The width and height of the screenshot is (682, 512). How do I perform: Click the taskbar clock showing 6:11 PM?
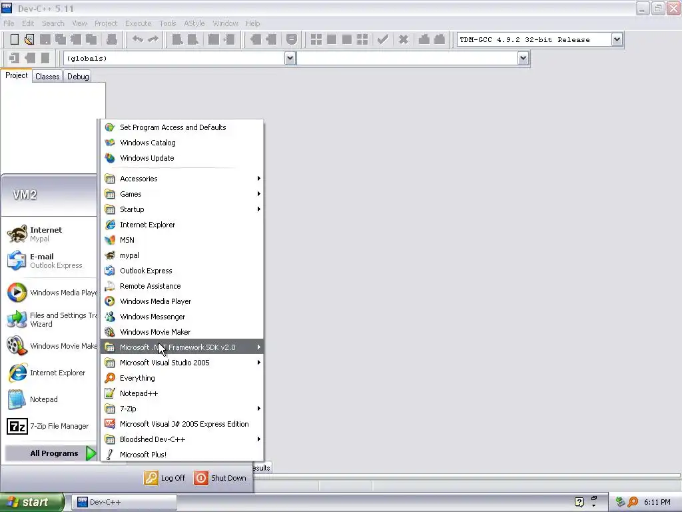click(657, 502)
